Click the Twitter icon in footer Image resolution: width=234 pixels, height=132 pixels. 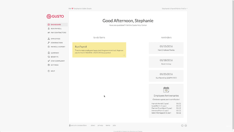182,125
